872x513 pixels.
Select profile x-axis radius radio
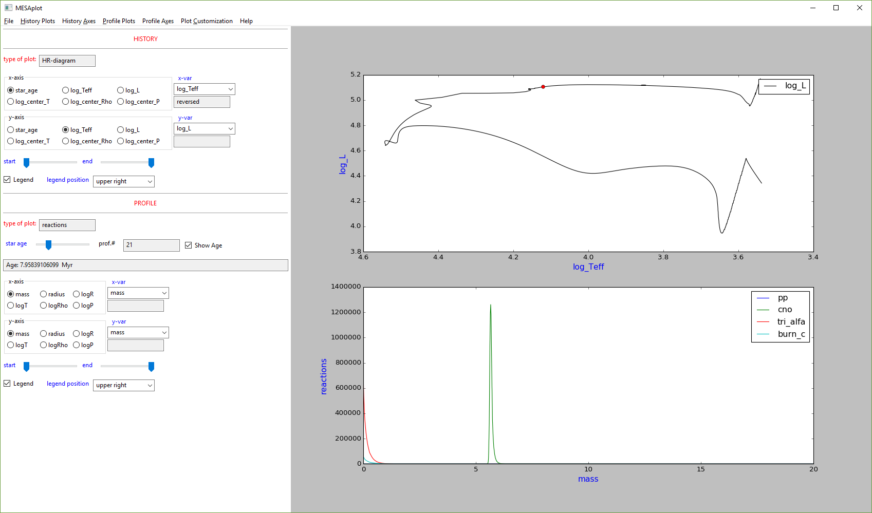coord(43,294)
